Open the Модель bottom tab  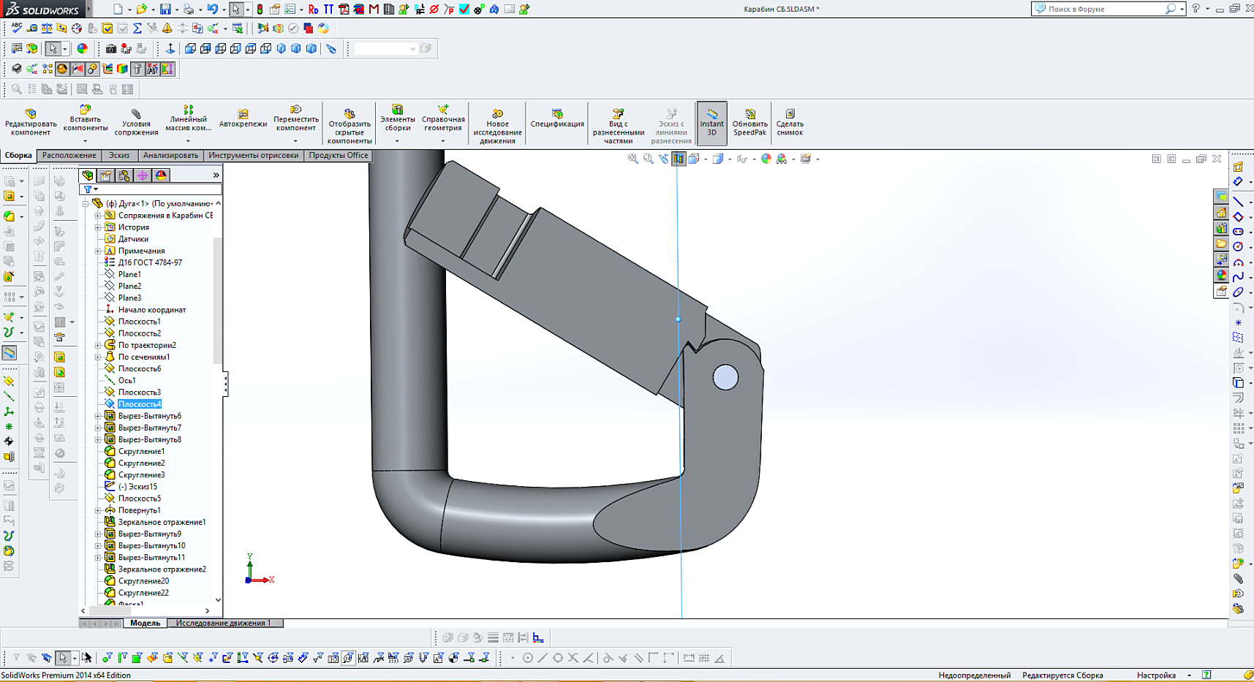(x=145, y=623)
